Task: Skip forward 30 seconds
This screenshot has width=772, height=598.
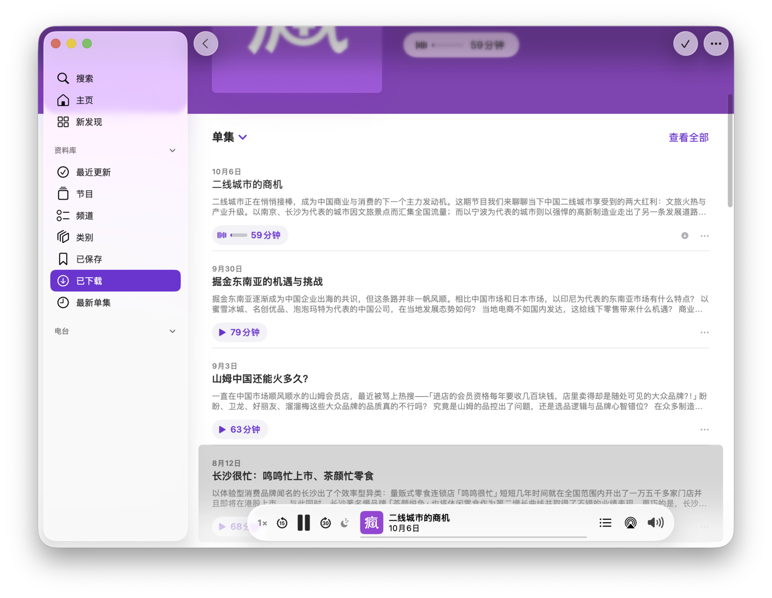Action: [326, 523]
